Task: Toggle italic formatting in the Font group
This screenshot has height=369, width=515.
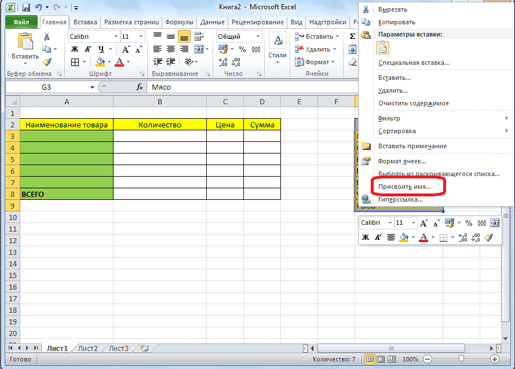Action: pyautogui.click(x=88, y=49)
